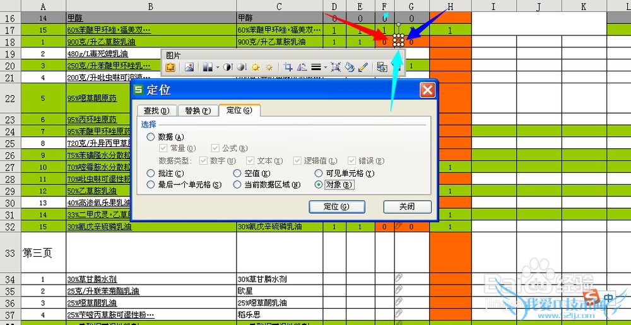Select row 22 header
The image size is (631, 325).
click(11, 98)
